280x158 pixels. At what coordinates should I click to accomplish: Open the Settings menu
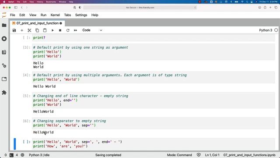pos(81,15)
